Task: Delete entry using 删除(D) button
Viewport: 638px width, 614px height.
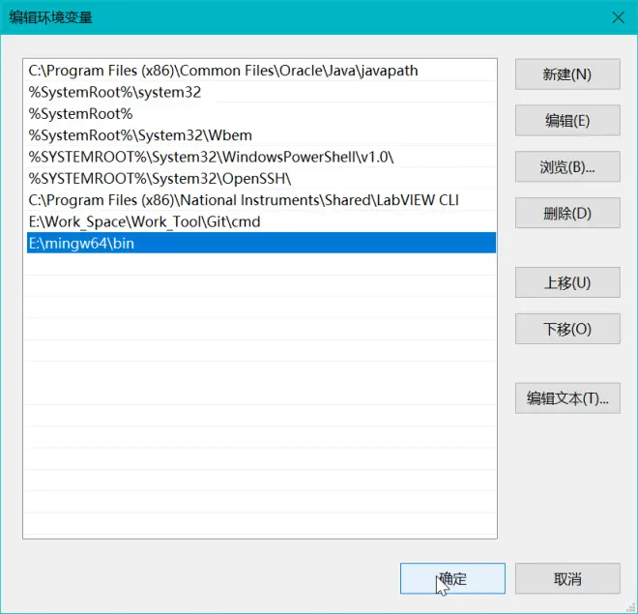Action: pos(567,213)
